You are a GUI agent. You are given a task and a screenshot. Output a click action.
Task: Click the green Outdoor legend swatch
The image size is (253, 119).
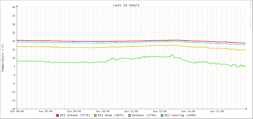click(129, 115)
